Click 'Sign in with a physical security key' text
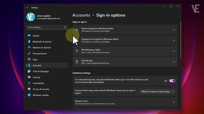The width and height of the screenshot is (204, 114). [95, 63]
